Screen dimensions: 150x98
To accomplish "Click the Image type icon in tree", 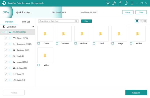I will tap(14, 62).
